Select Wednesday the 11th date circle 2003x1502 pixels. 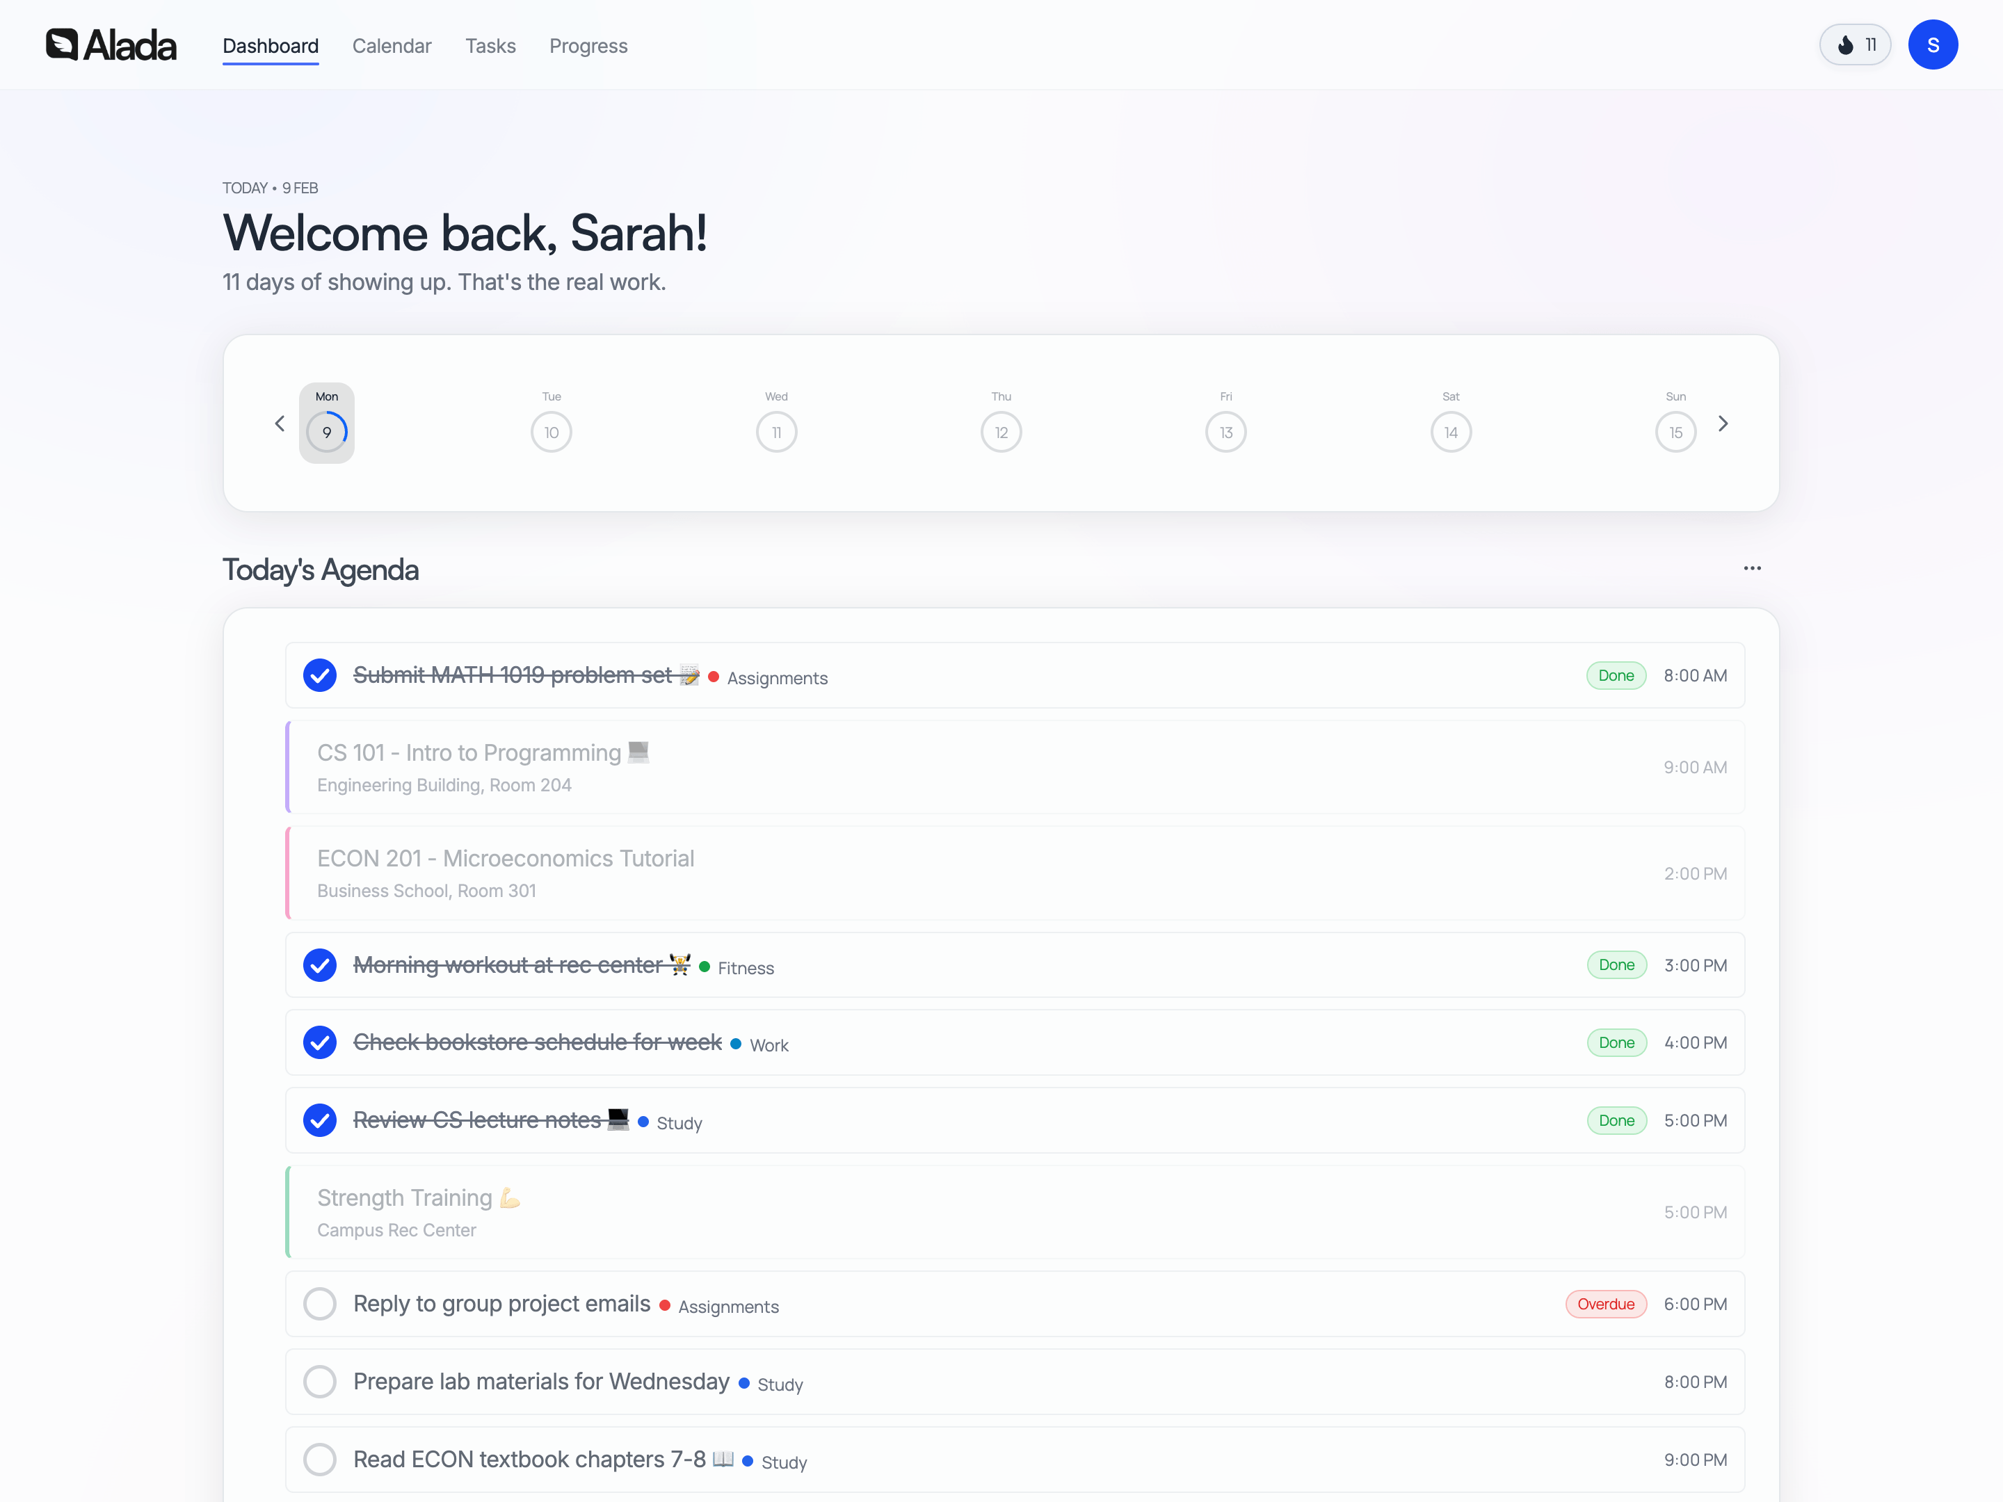[776, 432]
